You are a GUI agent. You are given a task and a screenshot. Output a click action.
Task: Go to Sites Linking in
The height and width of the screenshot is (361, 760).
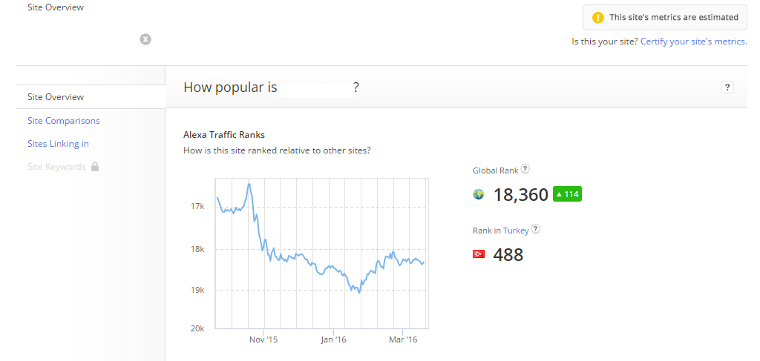[58, 144]
